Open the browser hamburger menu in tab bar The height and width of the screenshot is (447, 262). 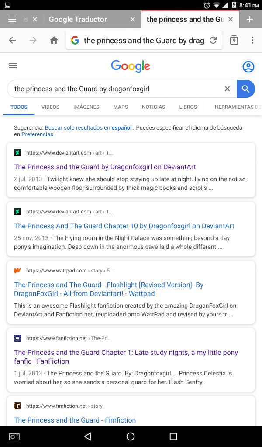[12, 19]
